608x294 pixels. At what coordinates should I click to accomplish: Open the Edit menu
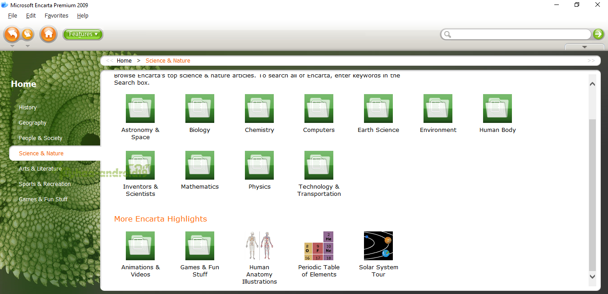pyautogui.click(x=31, y=15)
